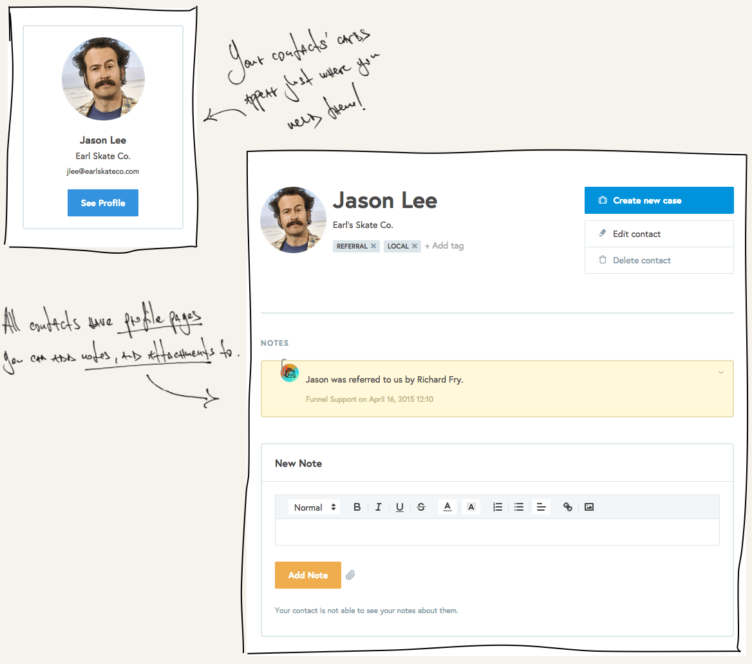Click the + Add tag link
Screen dimensions: 752x664
tap(444, 245)
